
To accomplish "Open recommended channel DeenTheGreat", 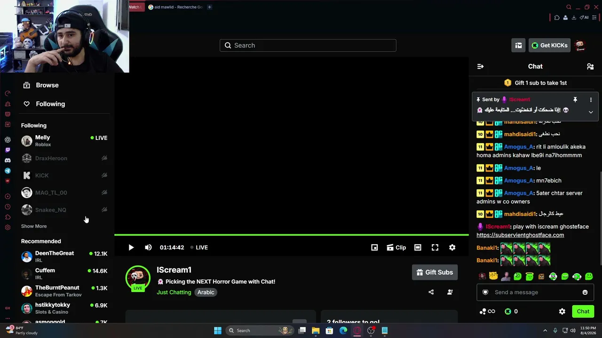I will [x=64, y=256].
